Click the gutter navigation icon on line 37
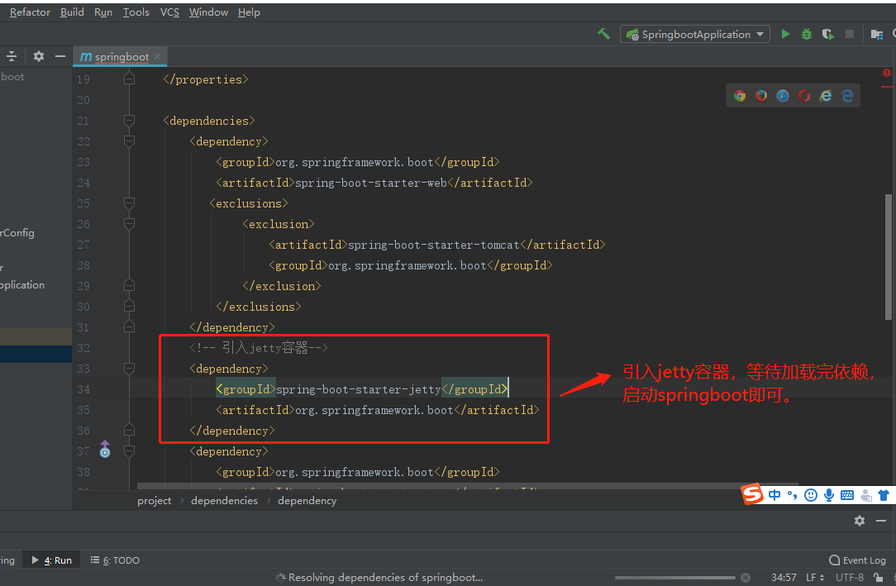Viewport: 896px width, 586px height. (105, 450)
